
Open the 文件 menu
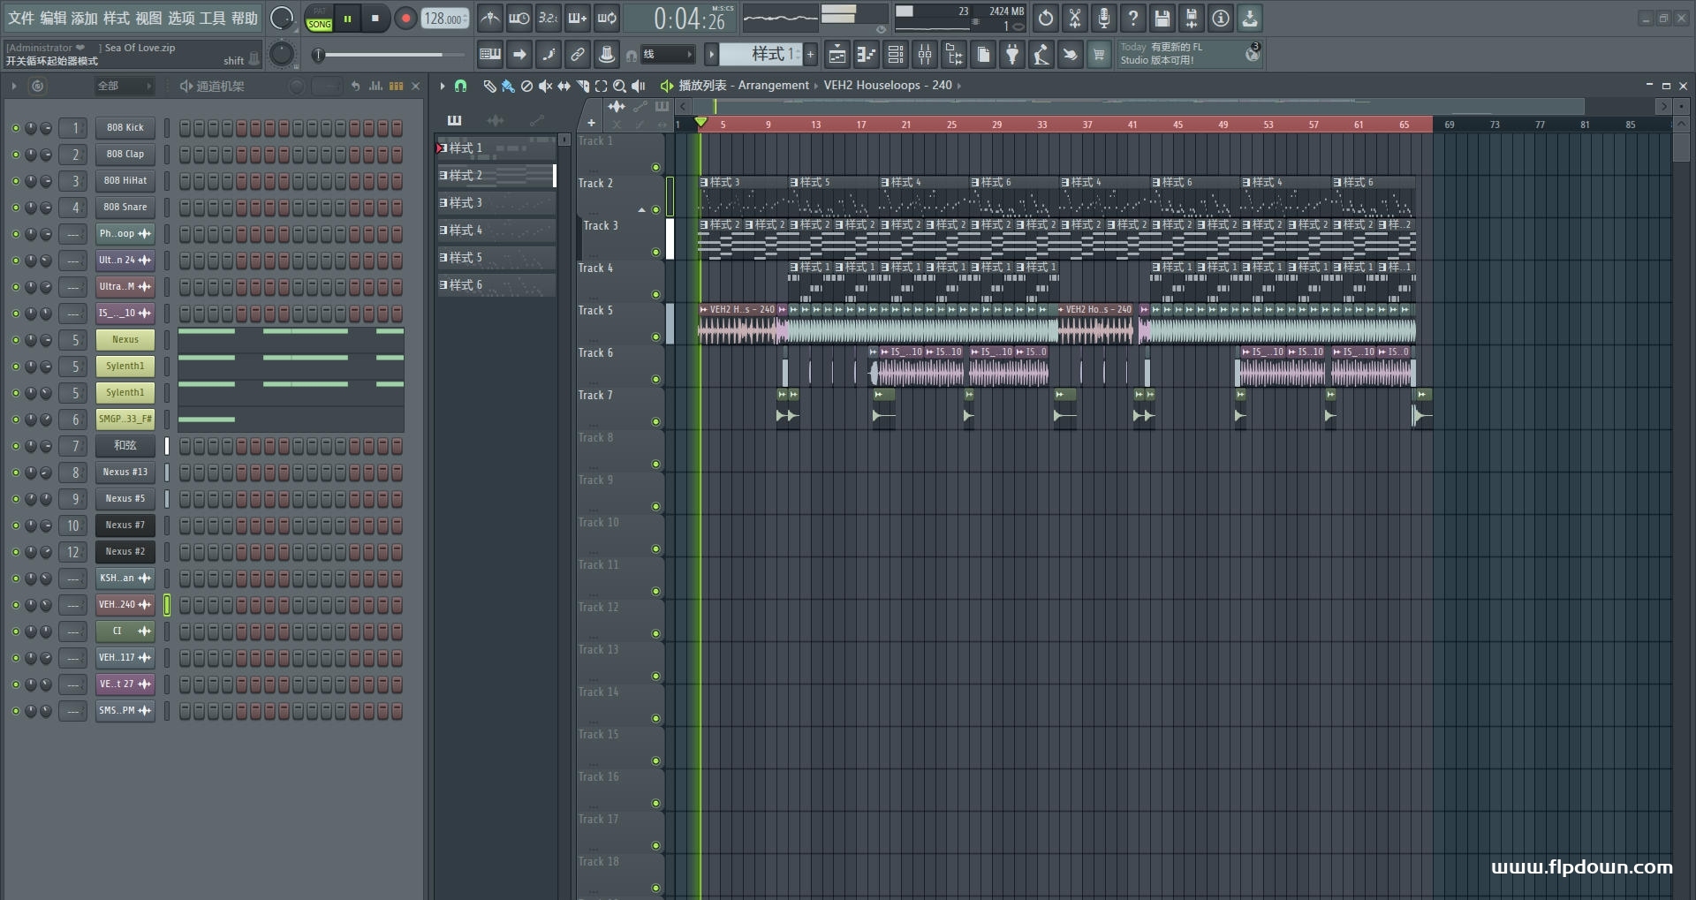(x=21, y=18)
